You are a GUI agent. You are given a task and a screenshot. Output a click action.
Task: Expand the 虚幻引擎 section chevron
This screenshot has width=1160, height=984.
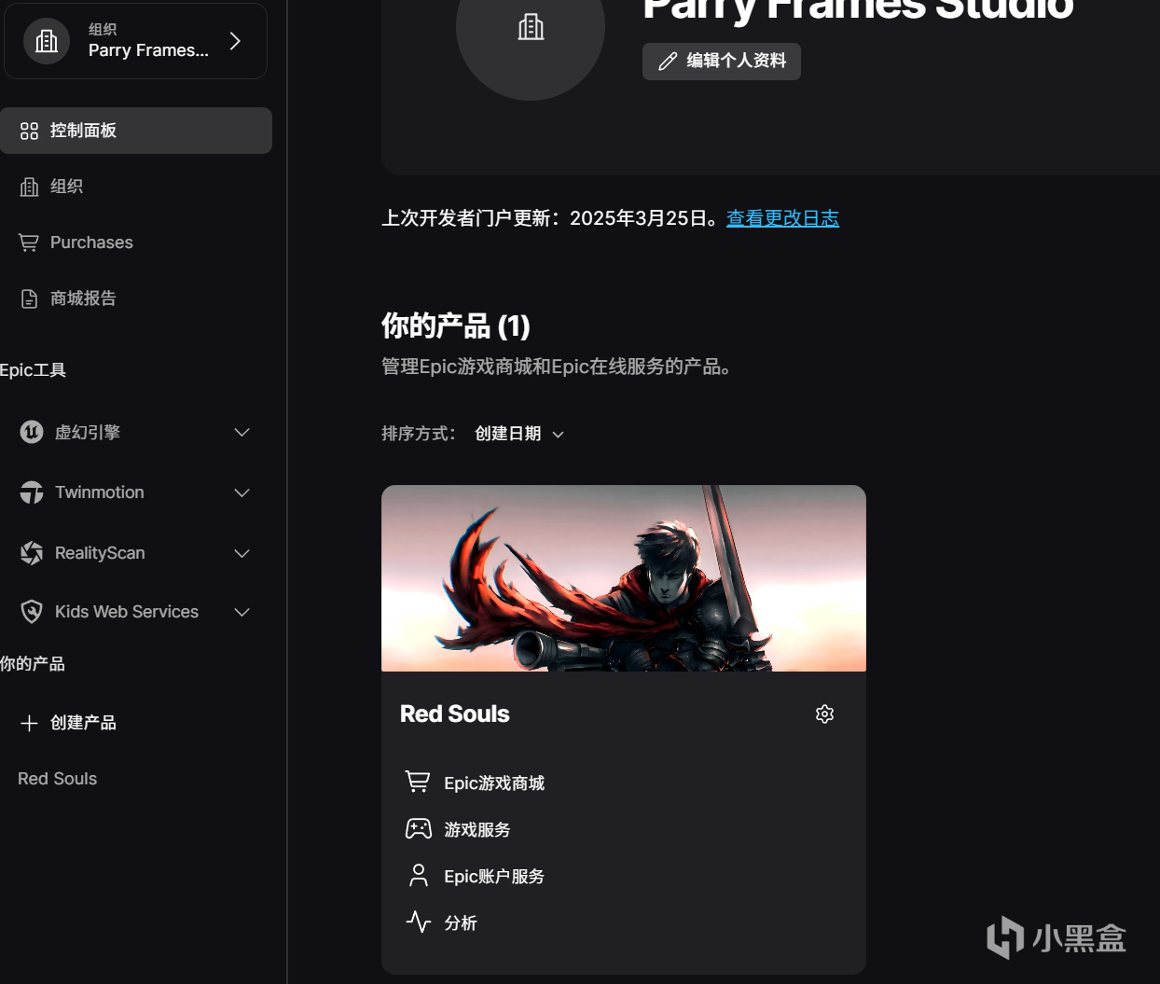point(242,433)
